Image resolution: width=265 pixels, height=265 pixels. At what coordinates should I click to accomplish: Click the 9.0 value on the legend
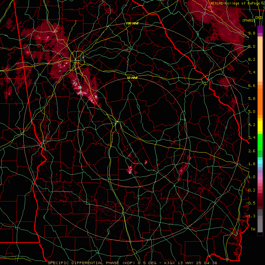pyautogui.click(x=252, y=46)
